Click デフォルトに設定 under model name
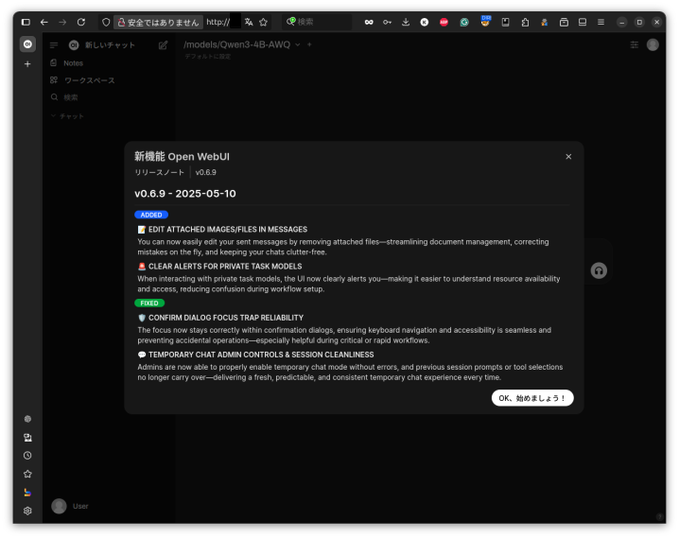The height and width of the screenshot is (538, 679). point(207,57)
